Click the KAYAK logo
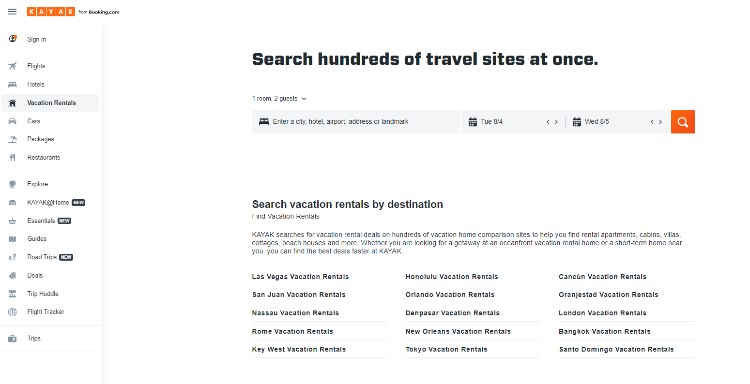750x384 pixels. pyautogui.click(x=51, y=12)
